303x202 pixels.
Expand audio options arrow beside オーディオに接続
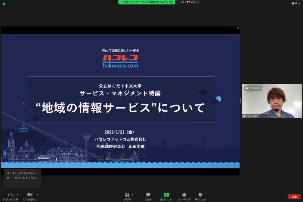[x=17, y=195]
